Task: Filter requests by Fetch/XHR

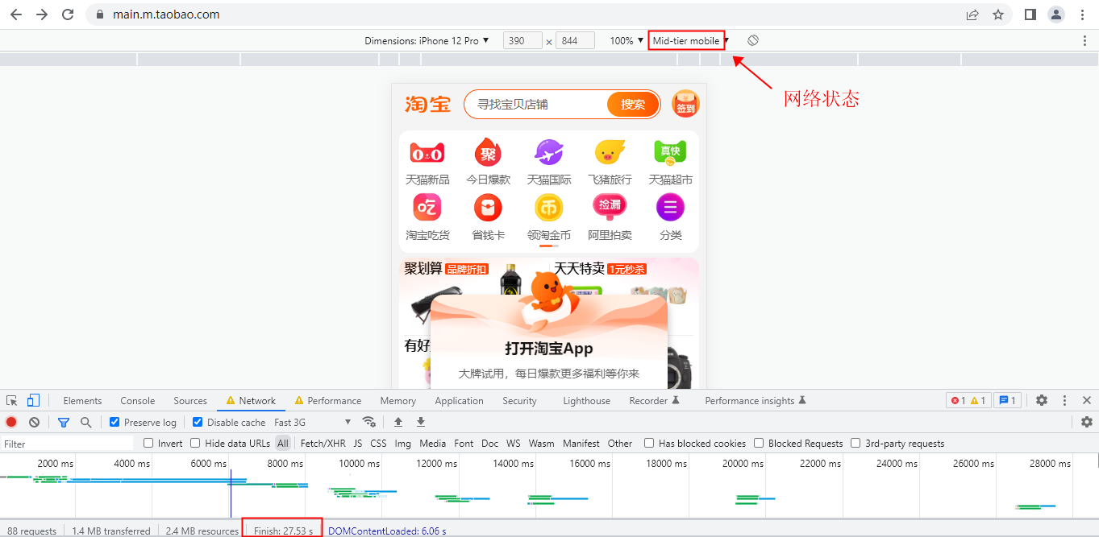Action: pos(323,443)
